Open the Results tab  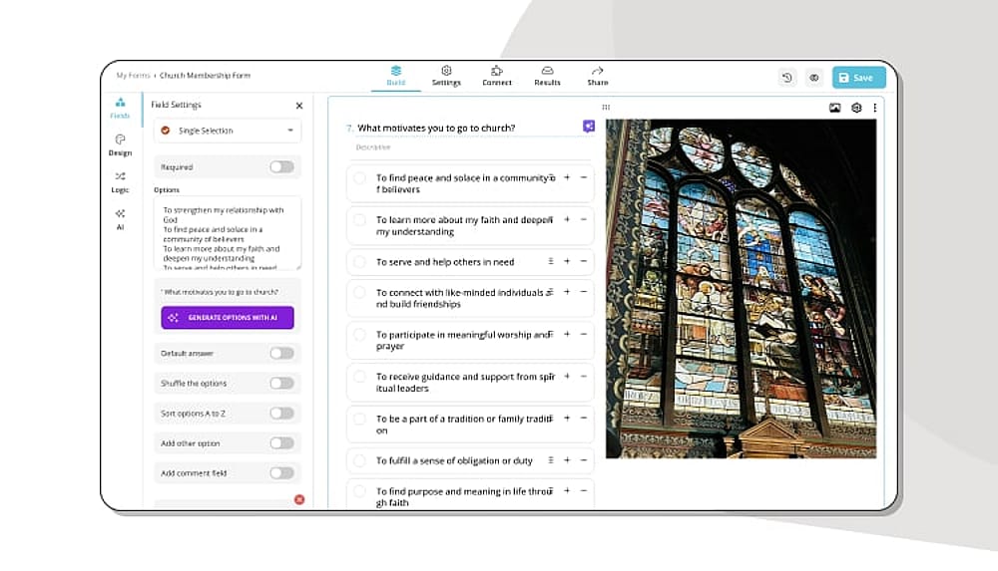point(547,76)
